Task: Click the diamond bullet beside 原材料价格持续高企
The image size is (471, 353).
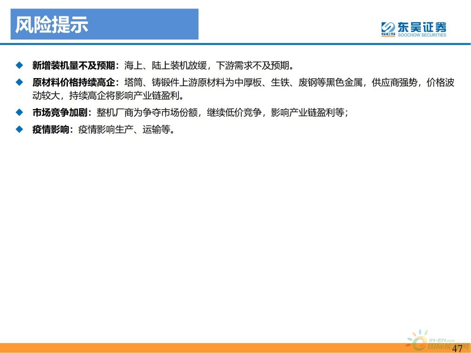Action: [19, 82]
